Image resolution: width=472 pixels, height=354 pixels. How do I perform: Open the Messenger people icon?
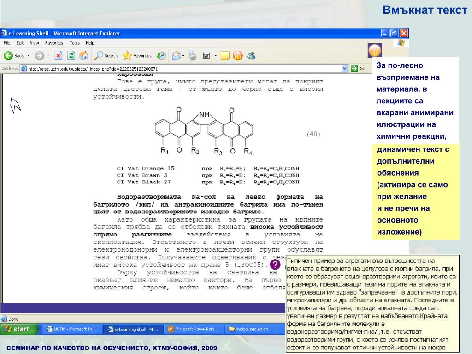click(x=251, y=56)
